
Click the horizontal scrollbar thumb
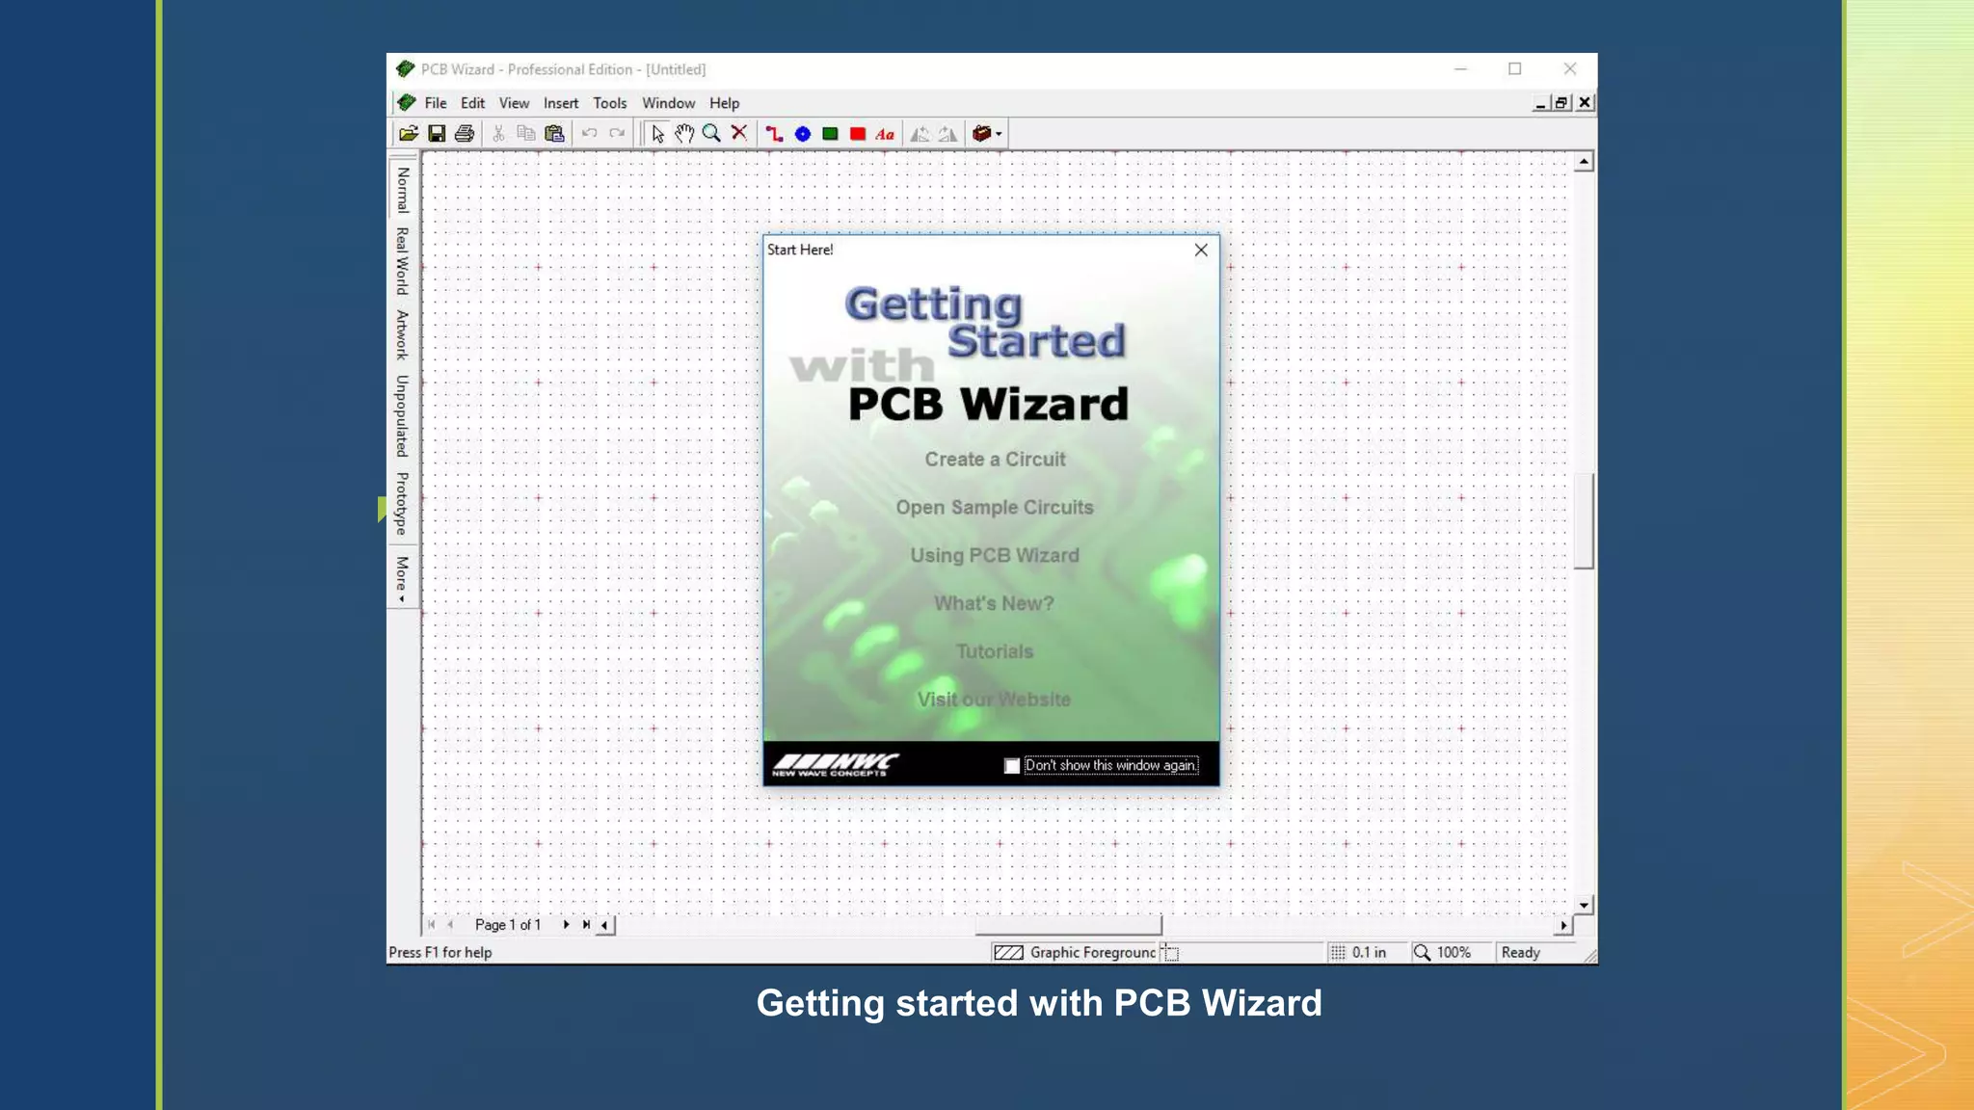(1068, 925)
